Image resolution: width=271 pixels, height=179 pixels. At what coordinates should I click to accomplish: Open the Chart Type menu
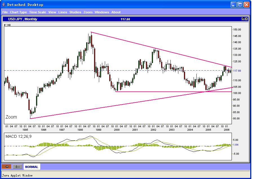click(x=18, y=12)
